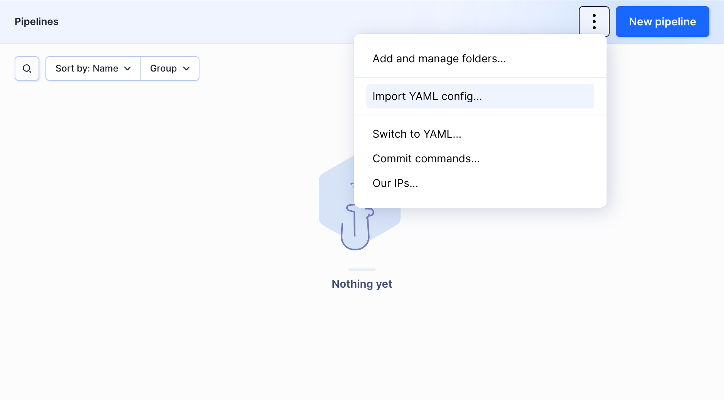The height and width of the screenshot is (400, 724).
Task: Click the search magnifier icon button
Action: pos(27,68)
